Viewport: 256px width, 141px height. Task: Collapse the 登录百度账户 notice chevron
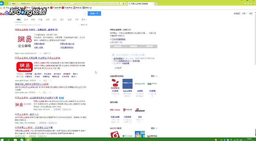coord(156,55)
